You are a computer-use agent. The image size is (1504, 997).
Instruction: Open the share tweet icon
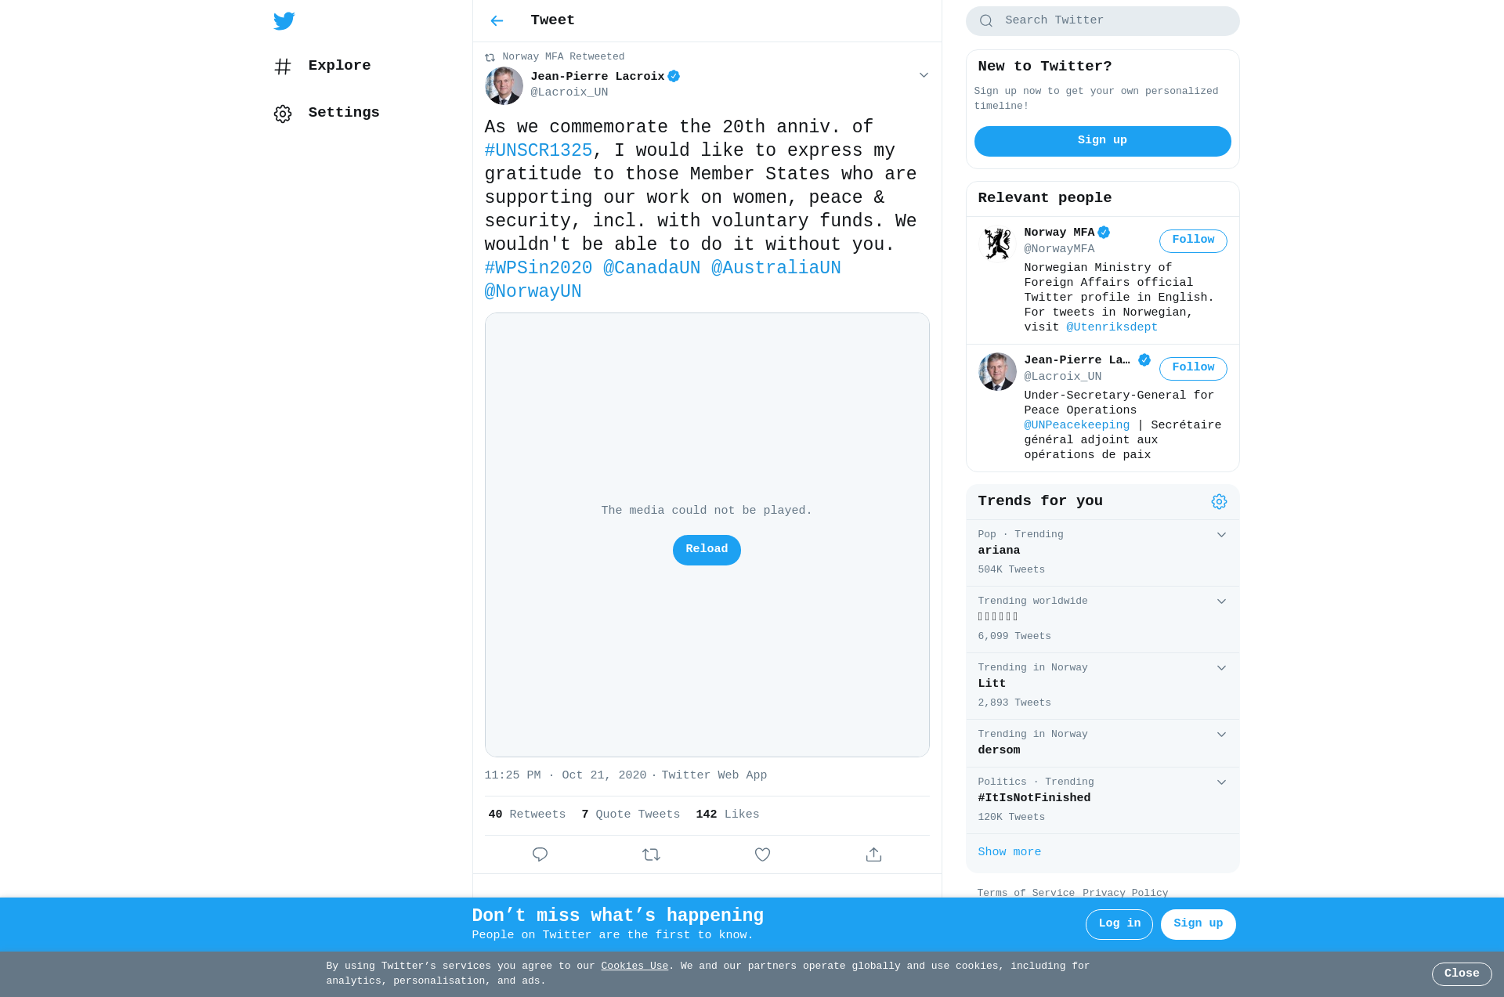tap(873, 854)
